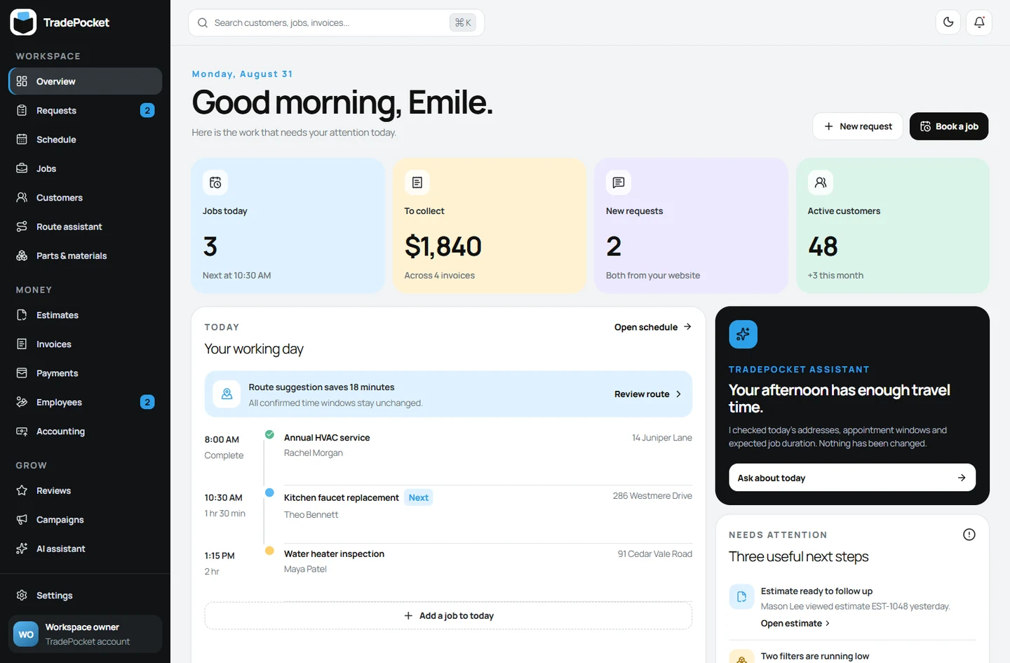
Task: Click the Settings gear icon
Action: pyautogui.click(x=22, y=595)
